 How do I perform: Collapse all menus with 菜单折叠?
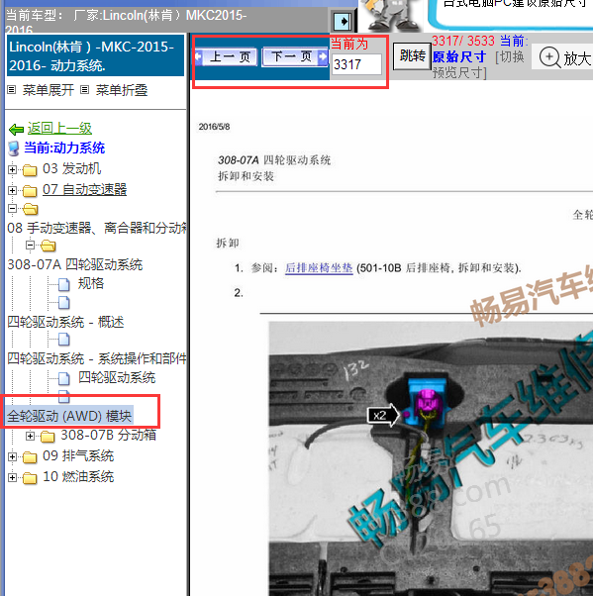(x=122, y=90)
